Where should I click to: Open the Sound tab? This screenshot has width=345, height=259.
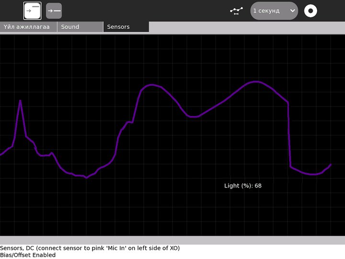80,27
